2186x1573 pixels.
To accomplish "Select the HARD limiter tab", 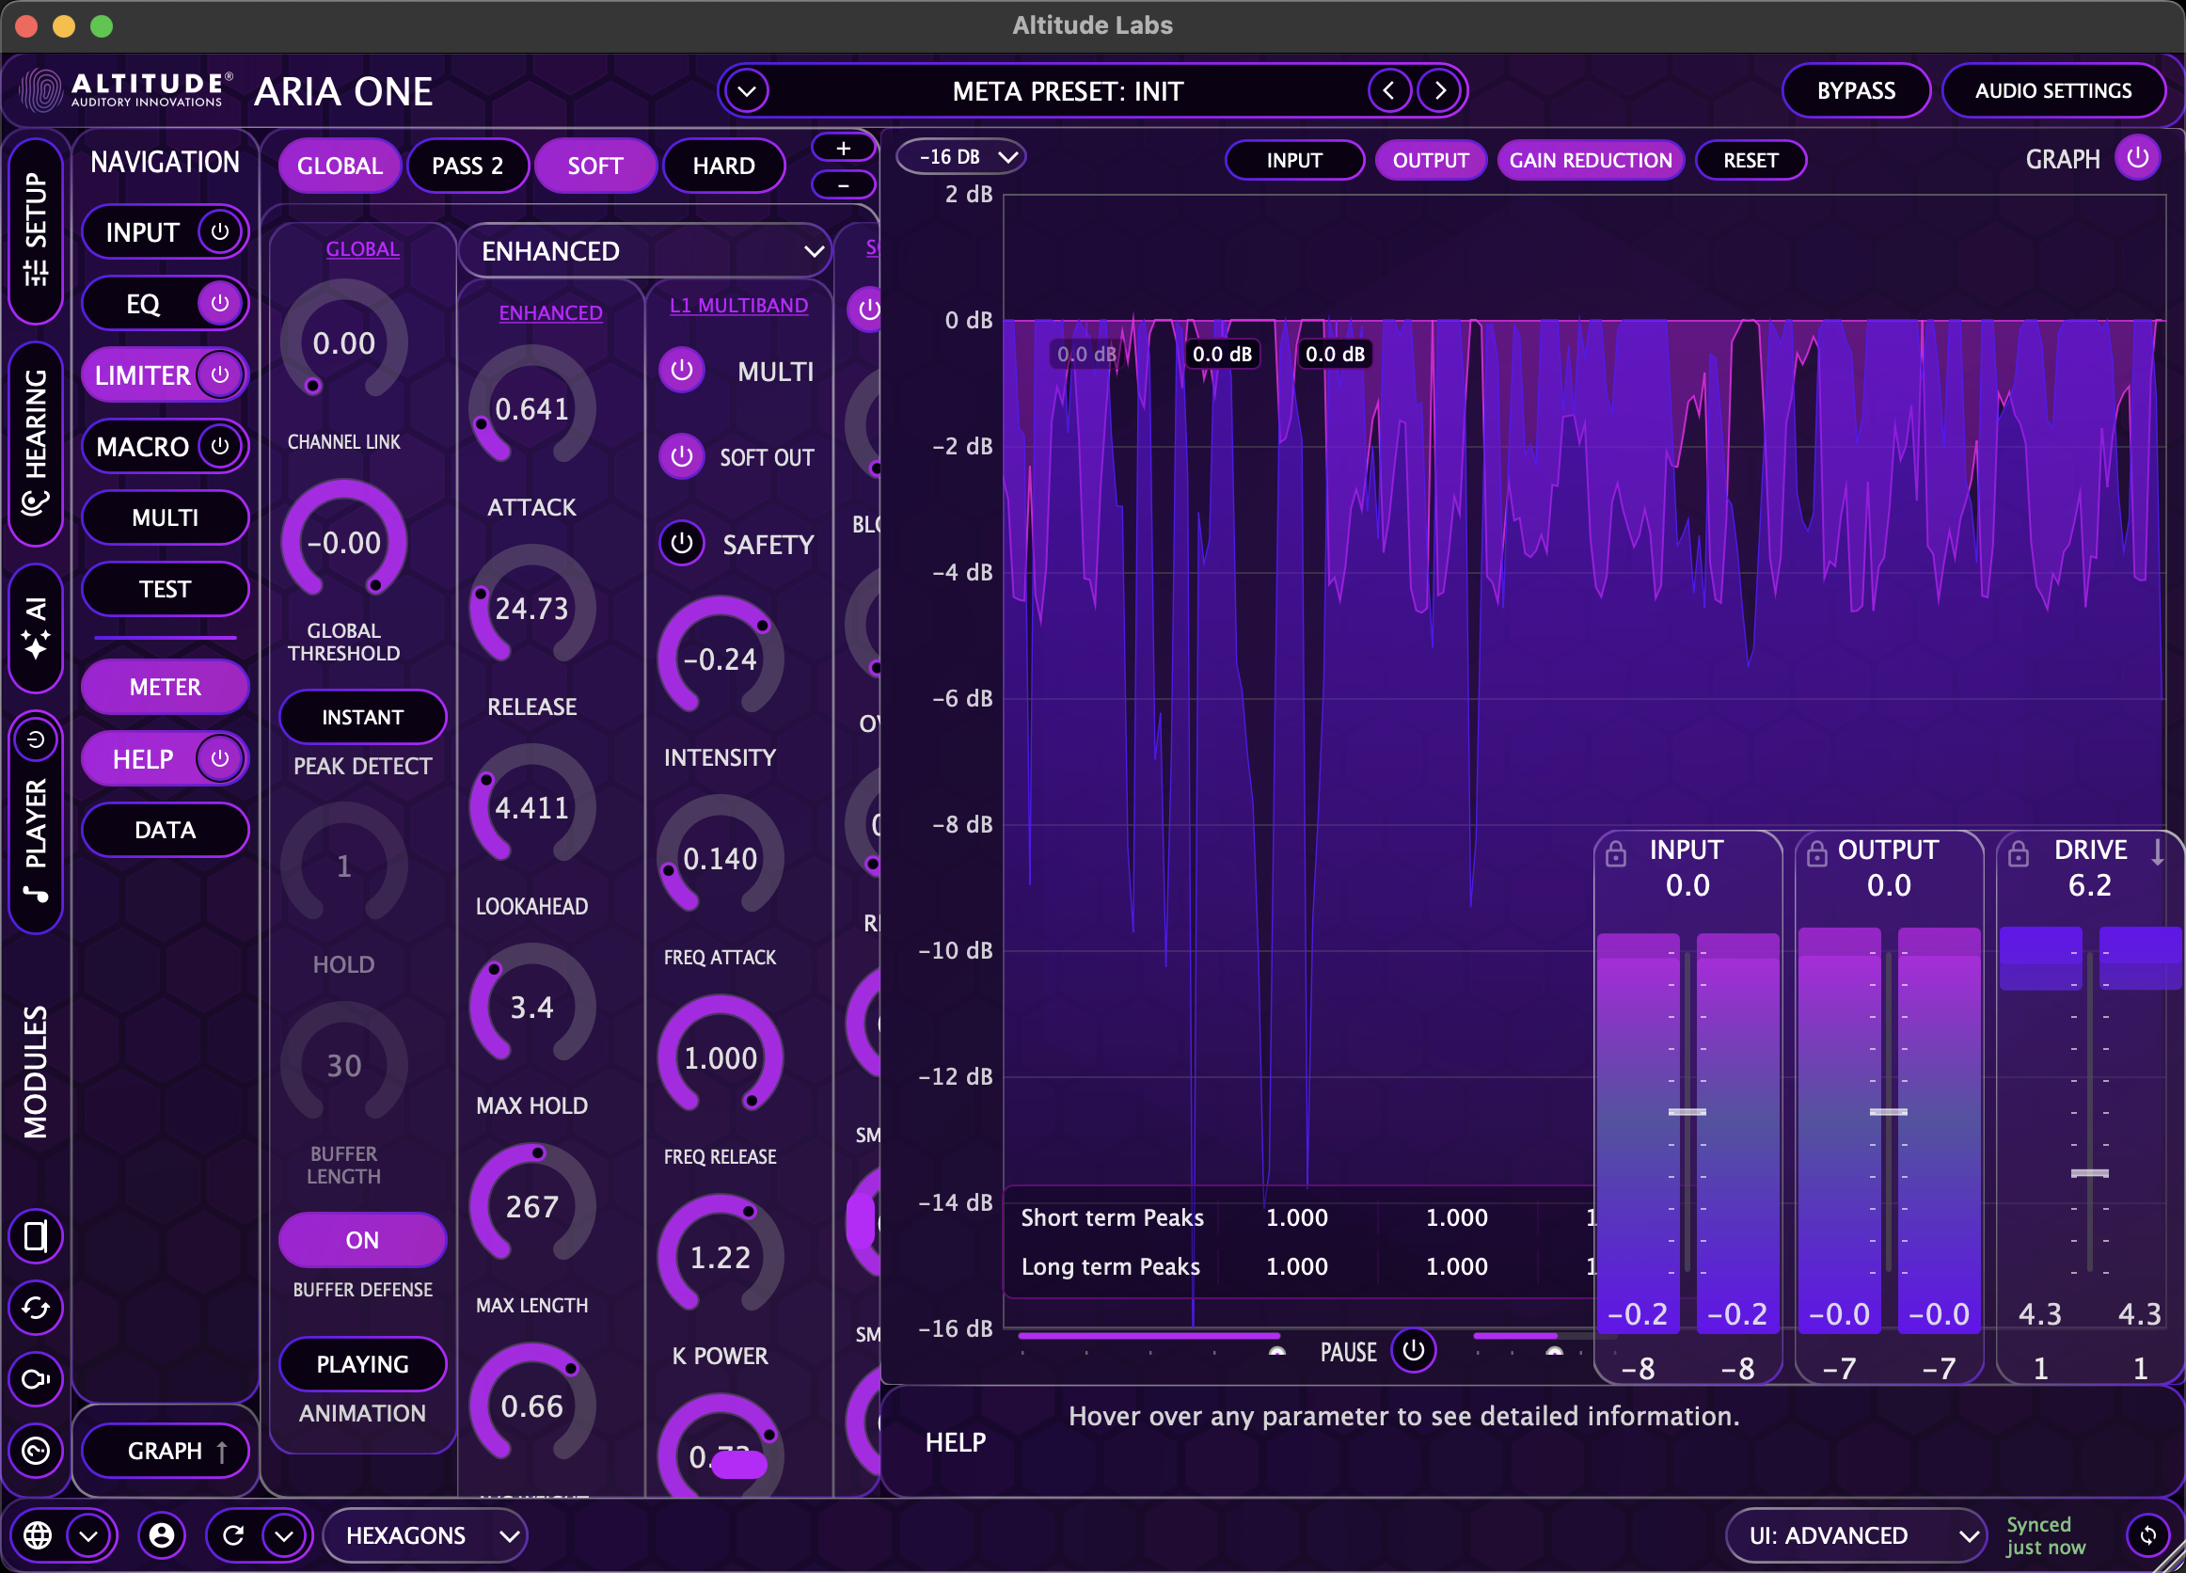I will 724,165.
